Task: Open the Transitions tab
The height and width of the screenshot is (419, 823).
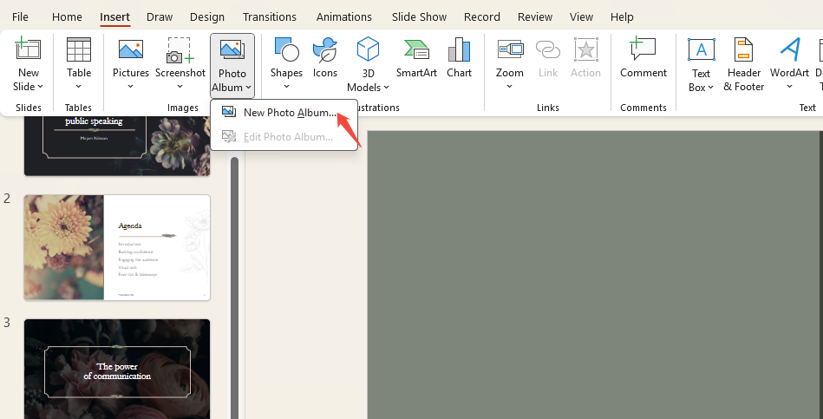Action: (270, 16)
